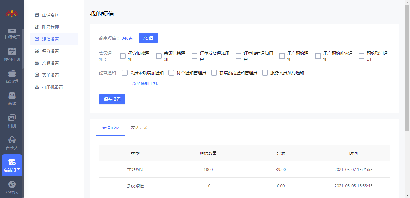
Task: Click the 打印机设置 printer icon
Action: tap(37, 87)
